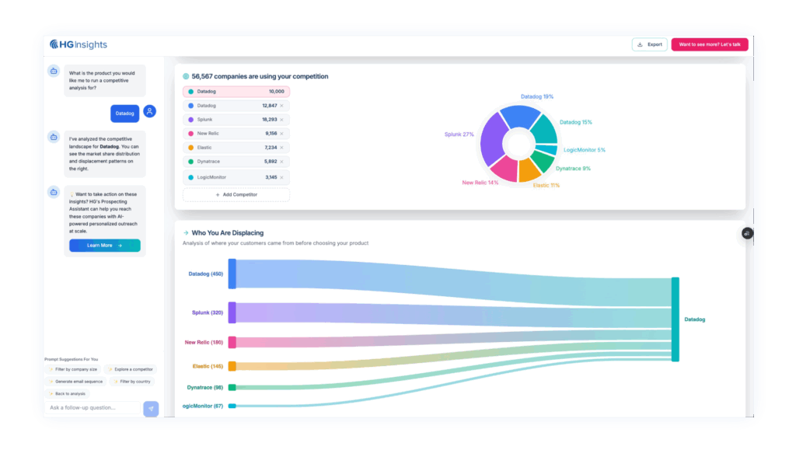Click the user avatar icon beside Datadog message

coord(149,112)
